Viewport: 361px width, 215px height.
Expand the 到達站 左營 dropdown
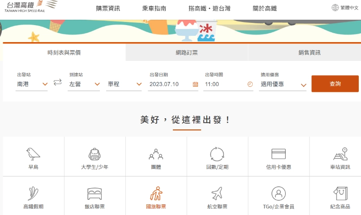coord(84,84)
